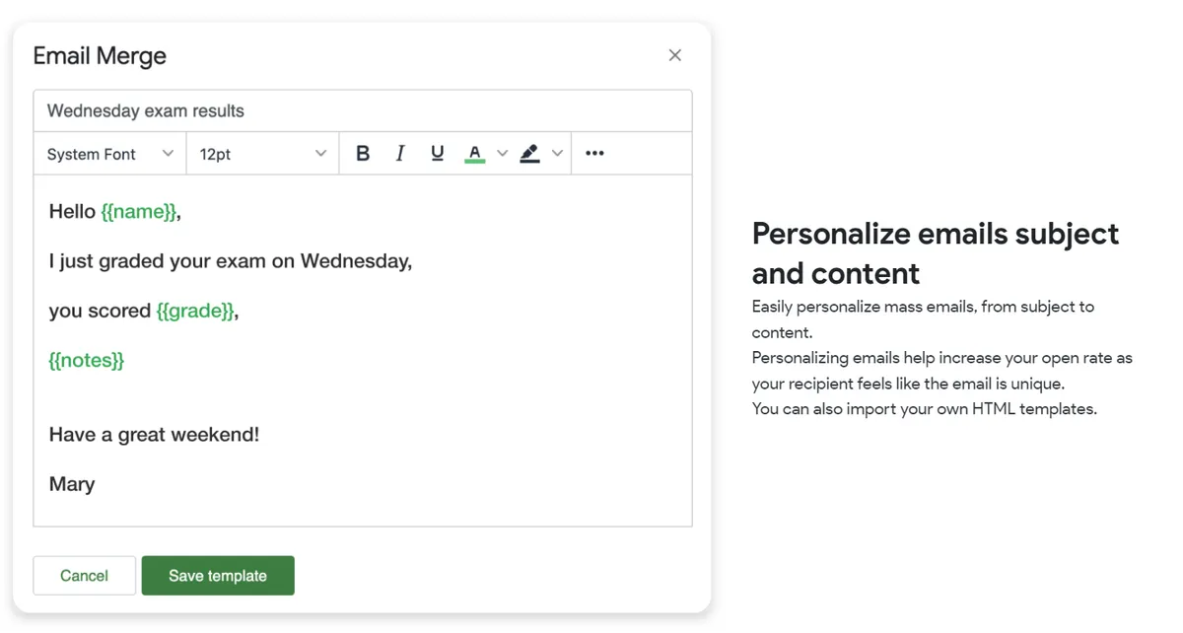Click the Cancel button

point(85,576)
